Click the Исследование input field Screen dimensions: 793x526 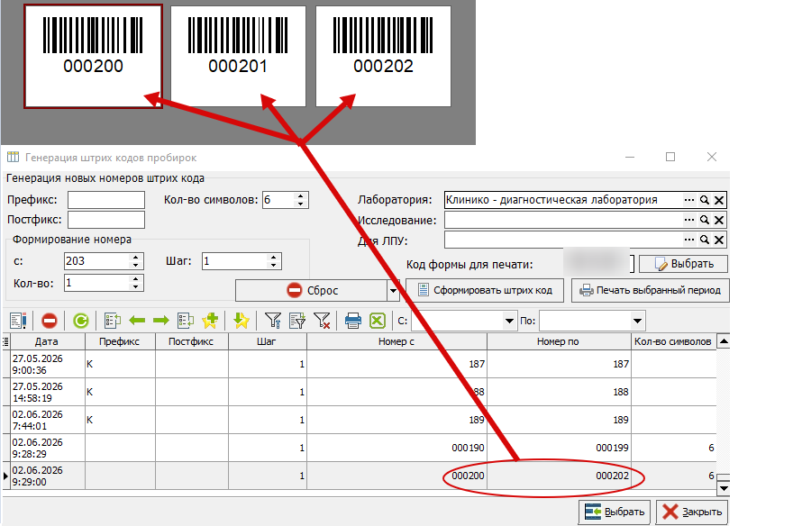pyautogui.click(x=563, y=220)
